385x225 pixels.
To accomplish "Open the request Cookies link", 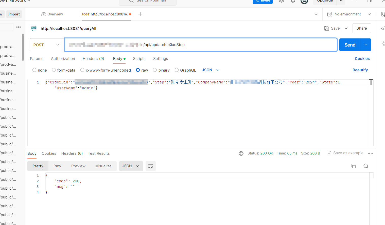I will [362, 59].
